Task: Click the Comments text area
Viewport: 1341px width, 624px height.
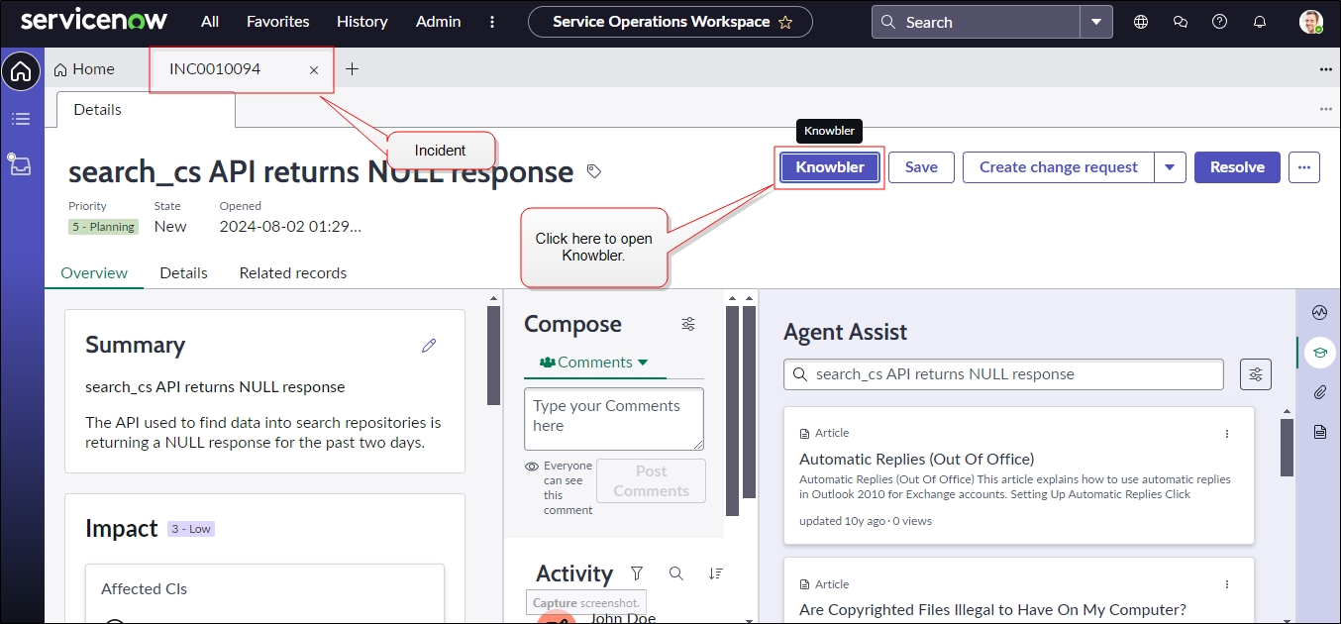Action: (614, 418)
